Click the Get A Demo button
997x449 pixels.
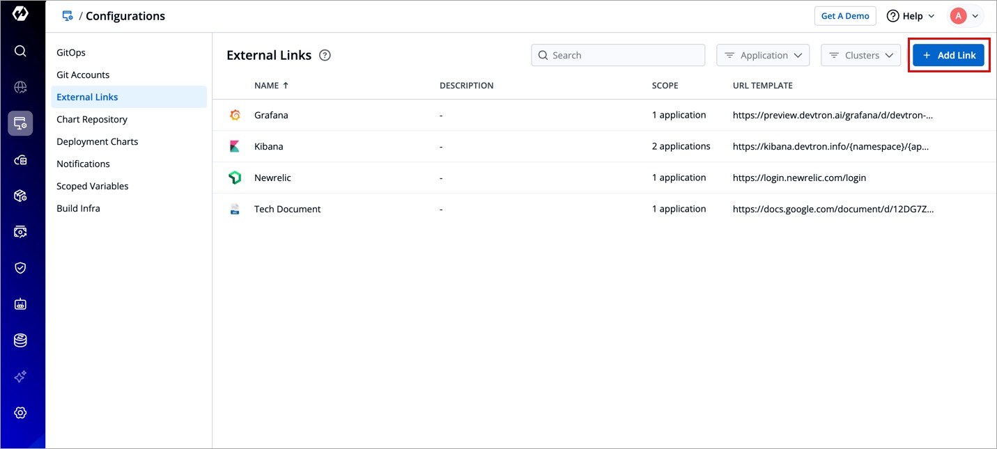pos(844,16)
